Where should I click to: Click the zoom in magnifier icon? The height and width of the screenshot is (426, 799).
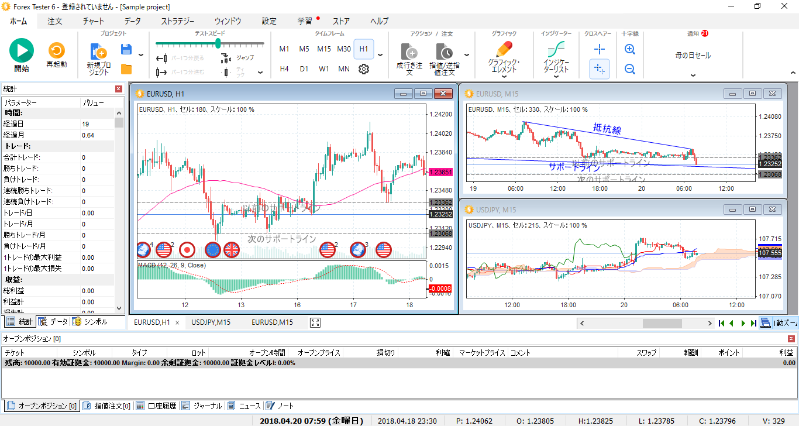630,50
